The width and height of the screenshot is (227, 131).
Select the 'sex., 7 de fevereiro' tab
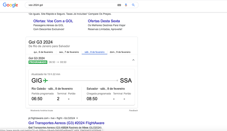69,52
